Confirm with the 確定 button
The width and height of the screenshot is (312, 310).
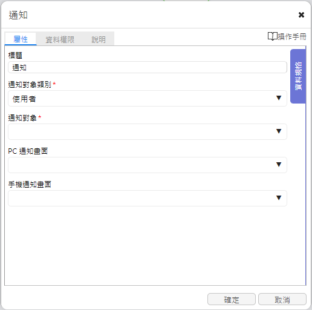click(x=232, y=300)
